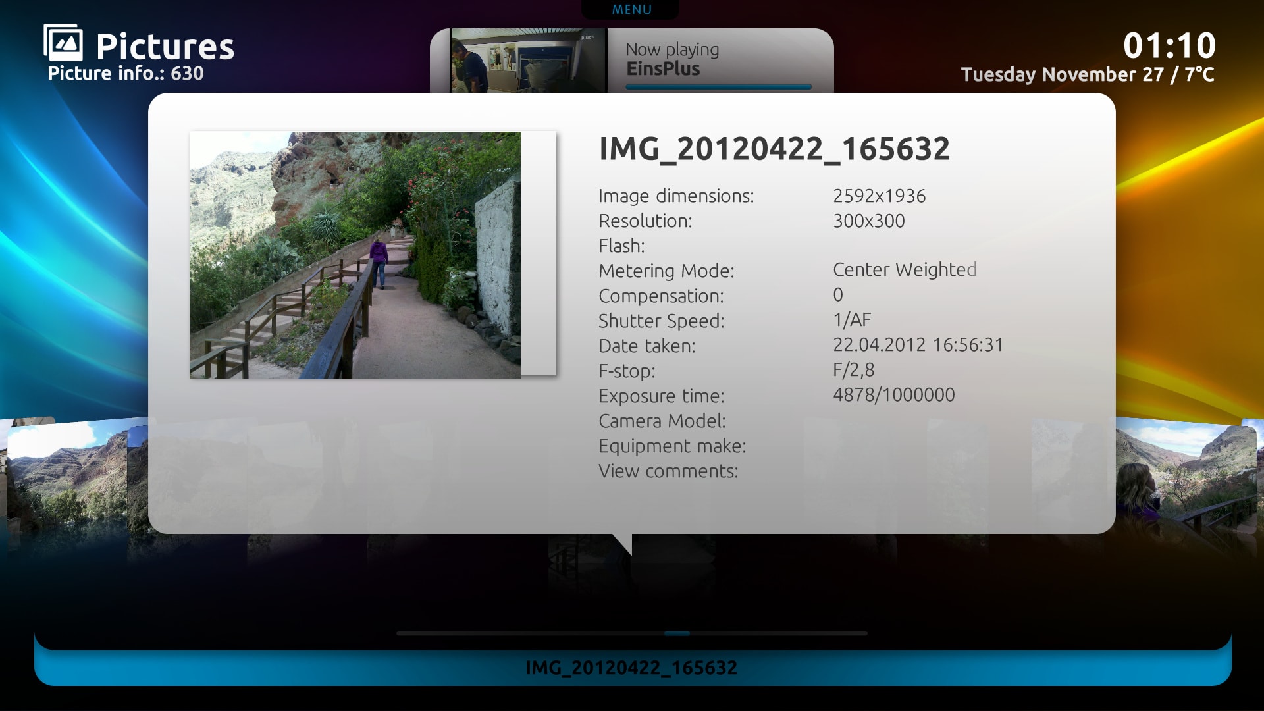The height and width of the screenshot is (711, 1264).
Task: Click the 01:10 clock display
Action: pos(1169,46)
